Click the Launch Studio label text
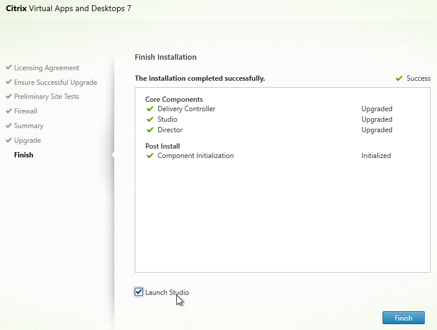This screenshot has height=330, width=437. tap(167, 293)
